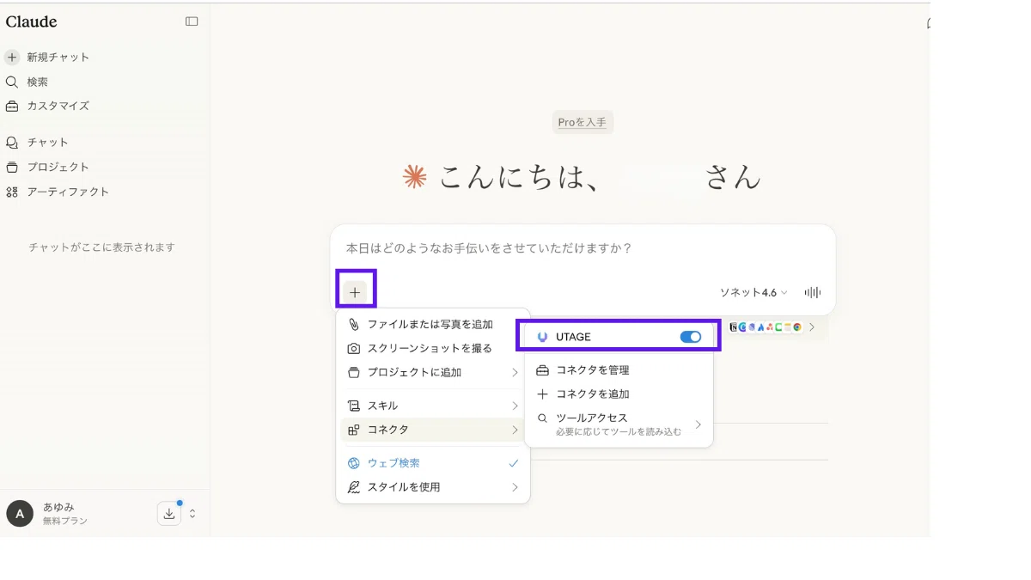Expand the プロジェクトに追加 submenu arrow
1031x580 pixels.
pyautogui.click(x=515, y=372)
